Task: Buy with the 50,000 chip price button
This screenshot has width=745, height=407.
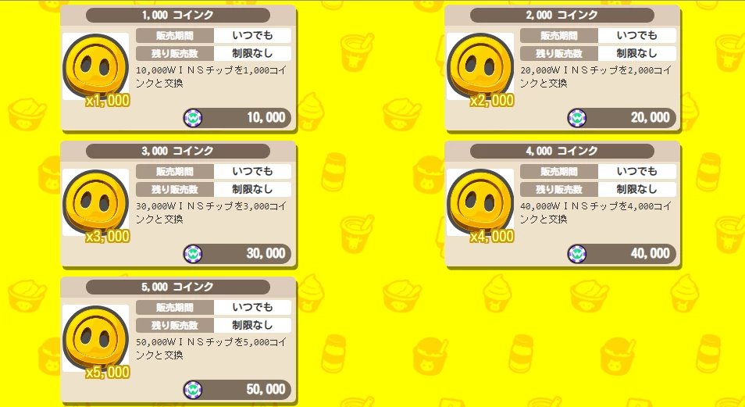Action: pos(237,390)
